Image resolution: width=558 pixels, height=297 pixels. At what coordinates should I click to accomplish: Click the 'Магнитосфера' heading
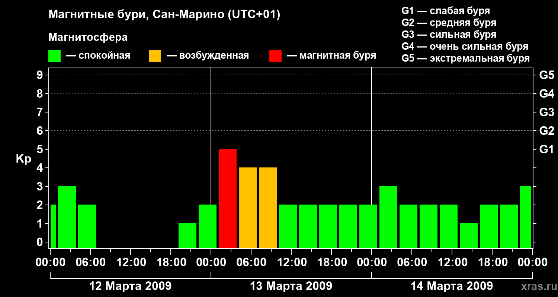point(88,37)
